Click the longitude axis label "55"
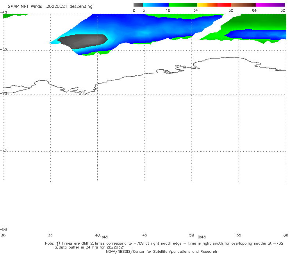The width and height of the screenshot is (289, 254). click(x=239, y=235)
